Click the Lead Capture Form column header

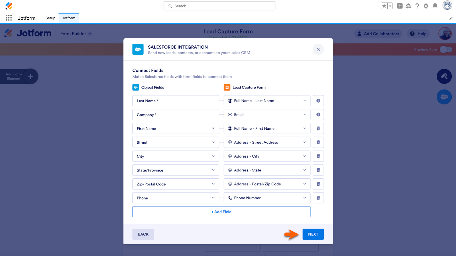[249, 87]
